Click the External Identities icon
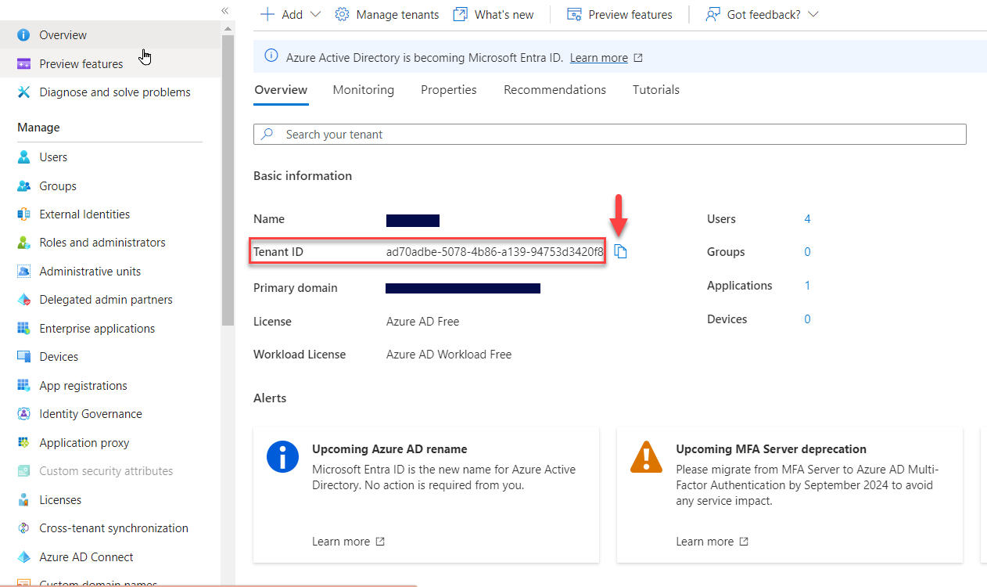Screen dimensions: 987x587 point(23,214)
